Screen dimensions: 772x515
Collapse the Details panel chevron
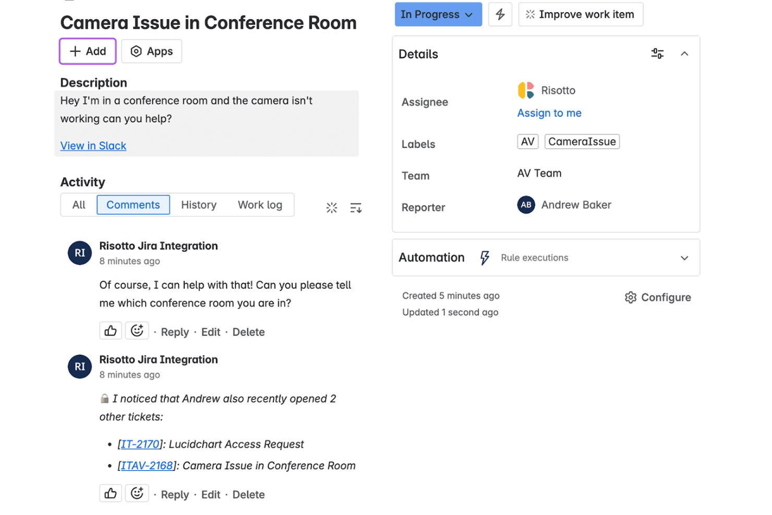coord(684,54)
